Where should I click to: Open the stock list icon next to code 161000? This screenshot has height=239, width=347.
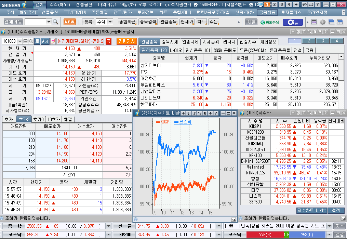pos(25,41)
